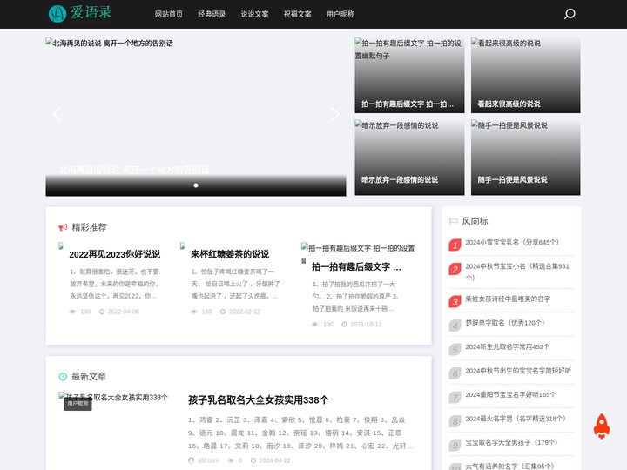Open article 来杯红糖姜茶的说说
This screenshot has height=470, width=627.
[230, 254]
